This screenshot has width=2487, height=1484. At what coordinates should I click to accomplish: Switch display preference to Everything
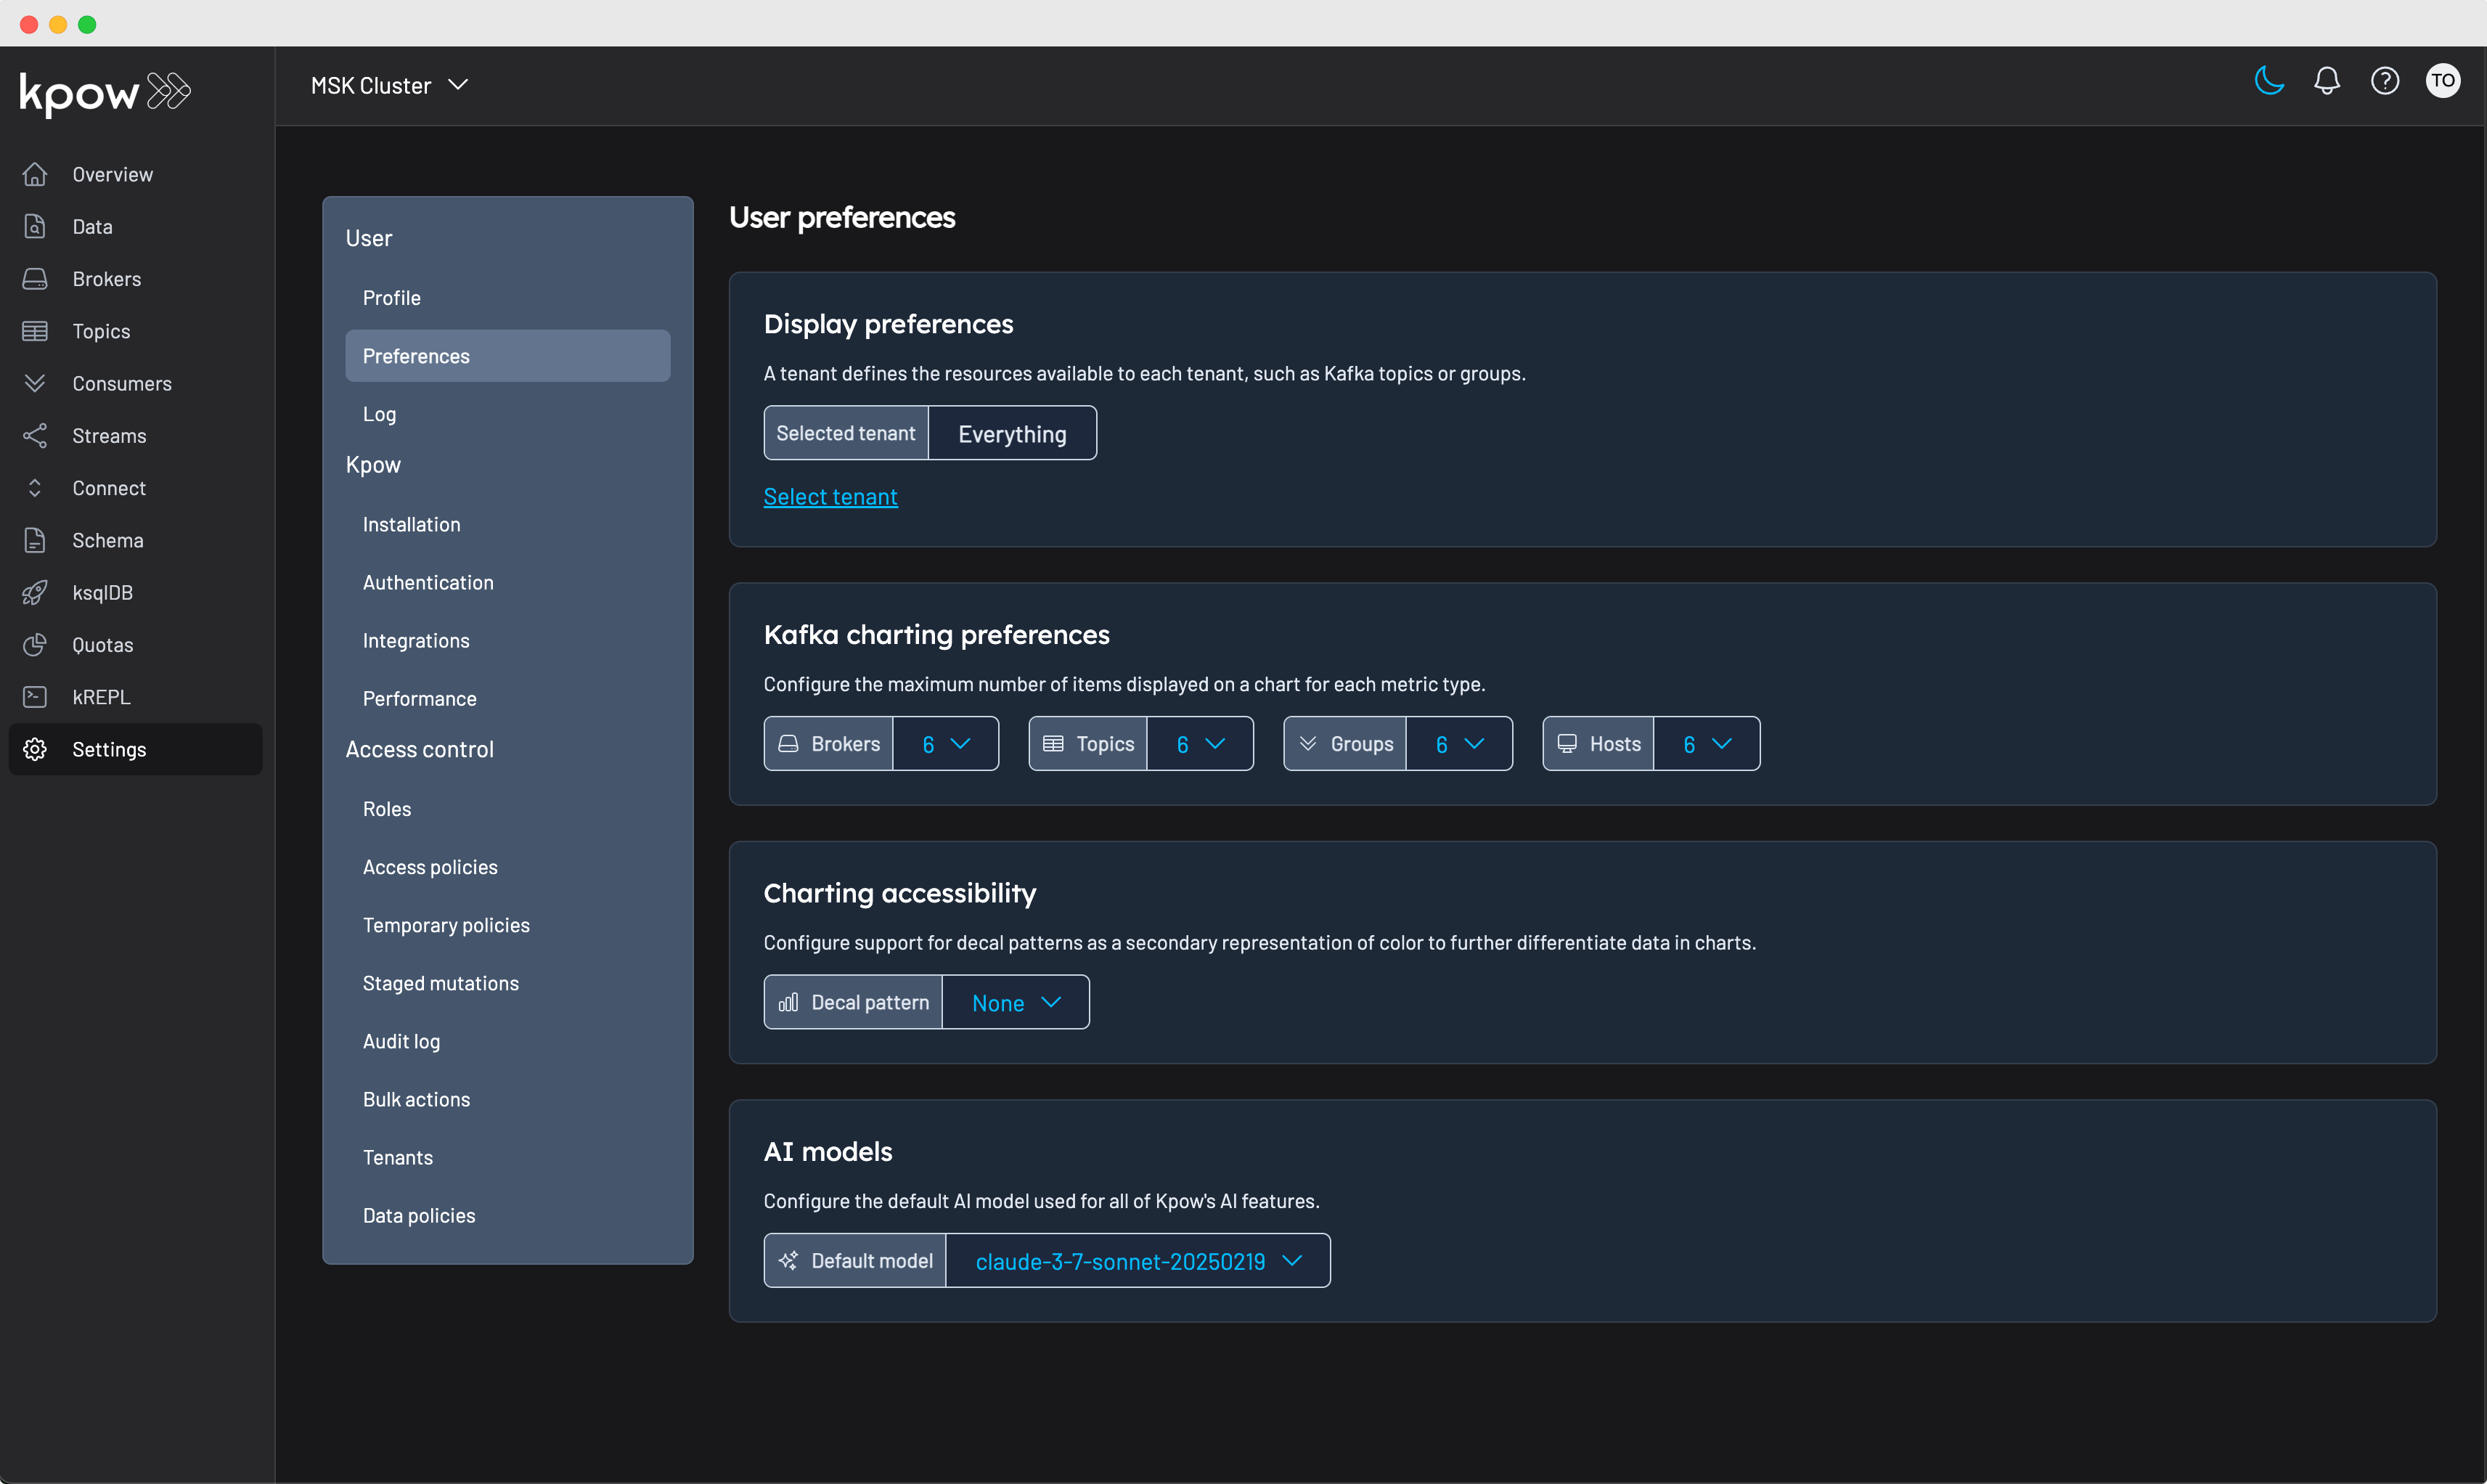[1012, 433]
